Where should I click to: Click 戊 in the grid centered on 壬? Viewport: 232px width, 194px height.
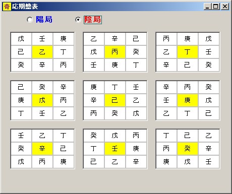[x=115, y=136]
